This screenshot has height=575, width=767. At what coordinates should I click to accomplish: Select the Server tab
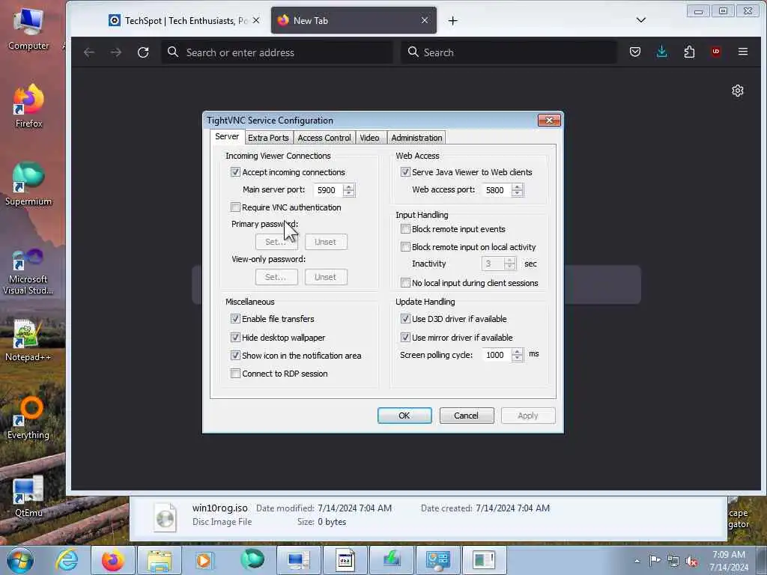click(227, 136)
